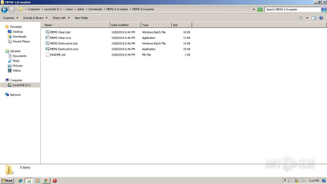The height and width of the screenshot is (184, 327).
Task: Select MEMZ-Clean.bat file icon
Action: pyautogui.click(x=47, y=32)
